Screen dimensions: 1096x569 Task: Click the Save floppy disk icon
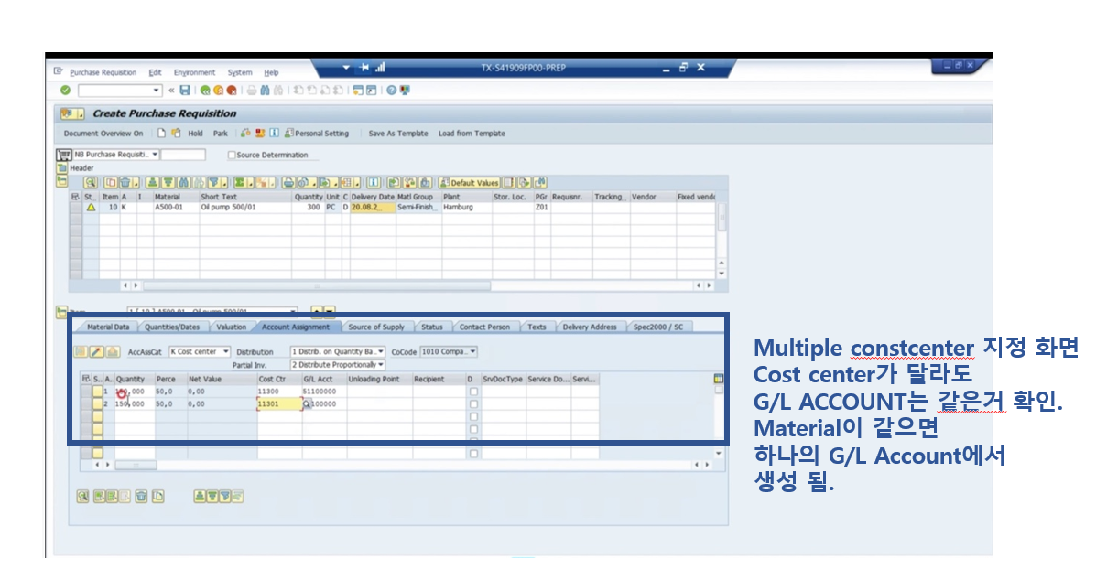coord(185,90)
